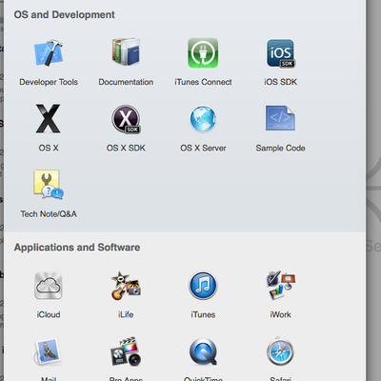This screenshot has width=381, height=381.
Task: Click the OS X label text
Action: [49, 148]
